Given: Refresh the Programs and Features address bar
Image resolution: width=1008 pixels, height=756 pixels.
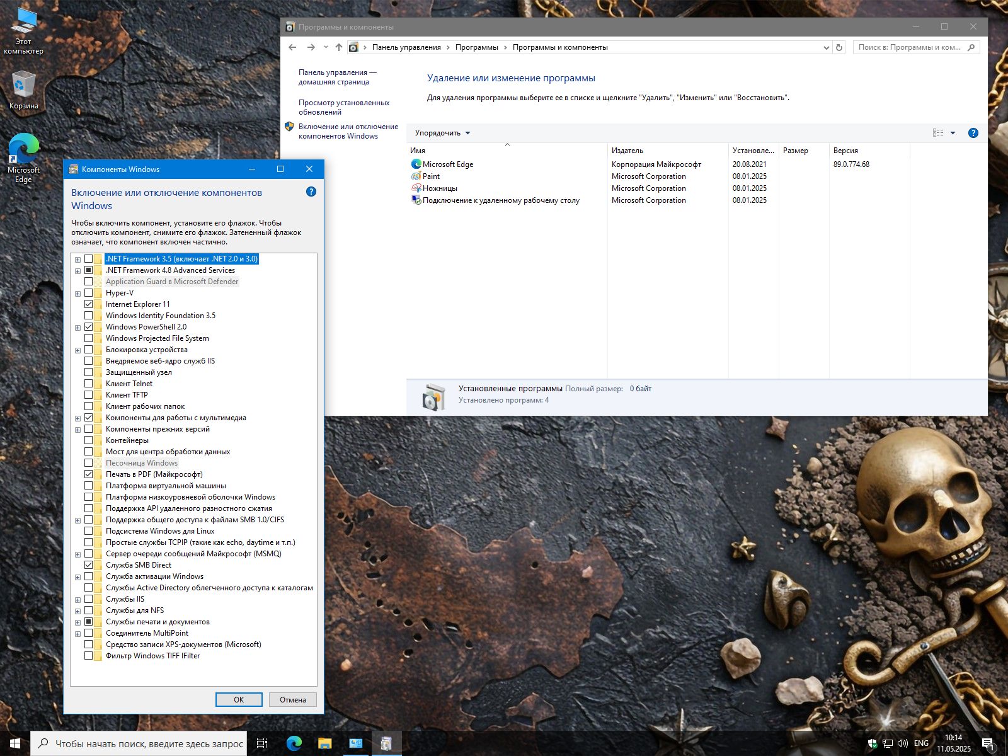Looking at the screenshot, I should [839, 47].
